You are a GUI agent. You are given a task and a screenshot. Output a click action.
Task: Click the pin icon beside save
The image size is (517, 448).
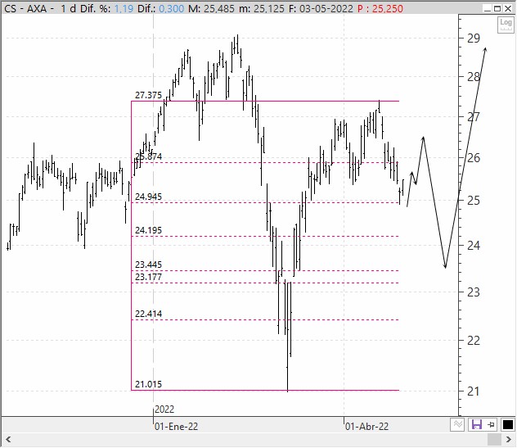click(x=492, y=424)
